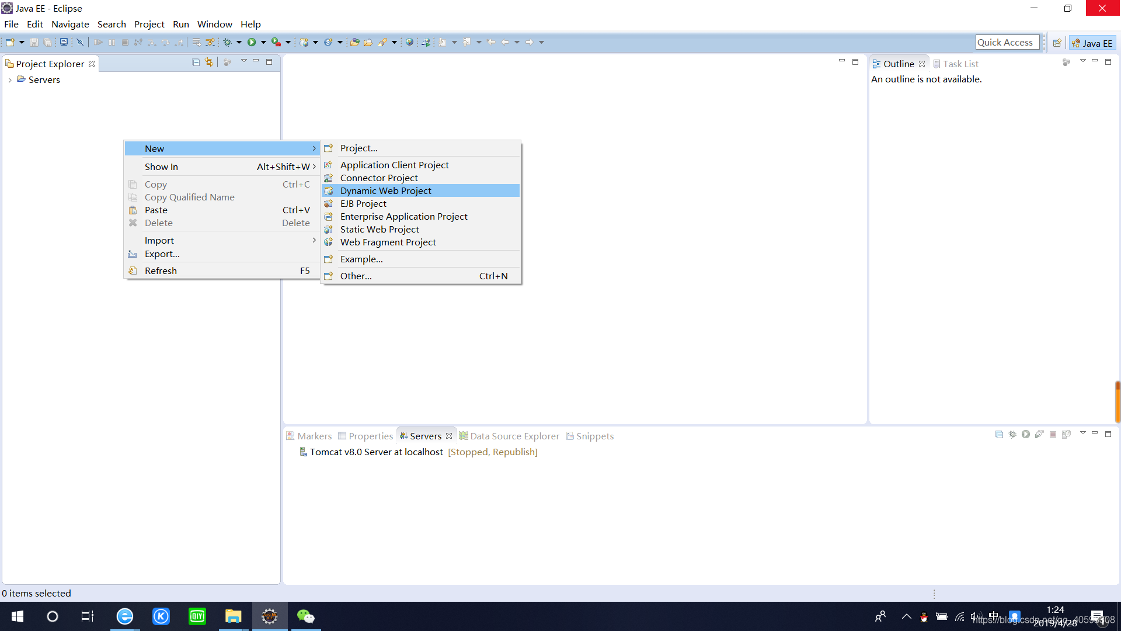
Task: Open Outline view menu triangle
Action: [x=1082, y=61]
